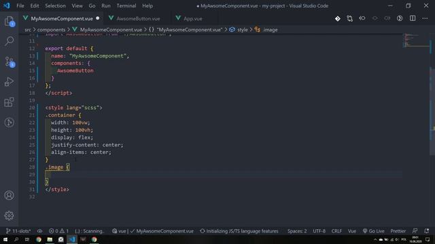
Task: Open the GitLens view below Extensions
Action: click(9, 122)
